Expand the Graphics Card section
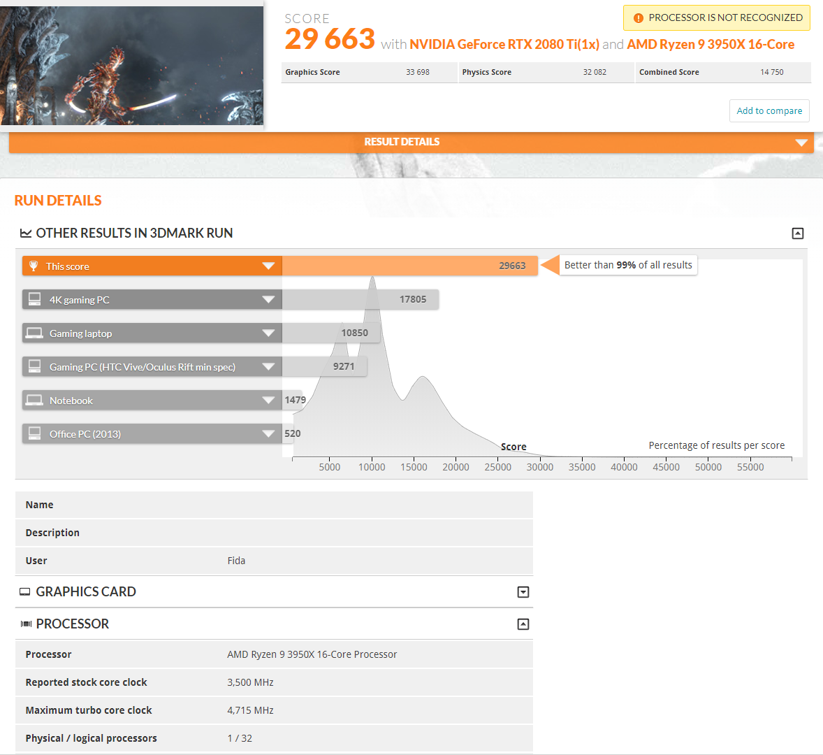The width and height of the screenshot is (823, 755). click(x=523, y=592)
